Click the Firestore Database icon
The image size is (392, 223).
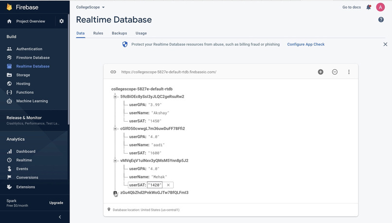(x=9, y=58)
